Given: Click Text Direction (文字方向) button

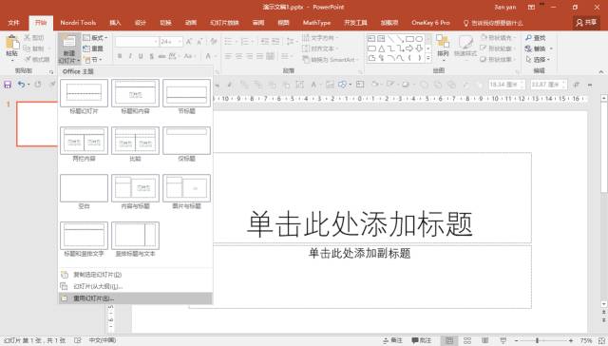Looking at the screenshot, I should 320,38.
